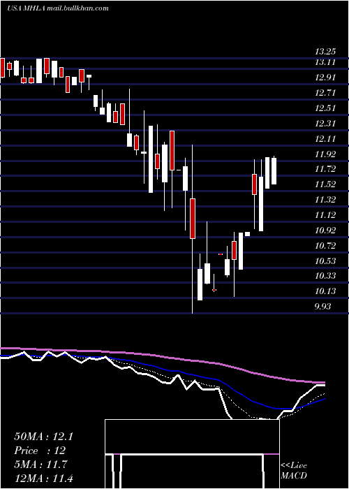Screen dimensions: 349x489
Task: Click the 11.32 price axis label
Action: click(x=326, y=200)
